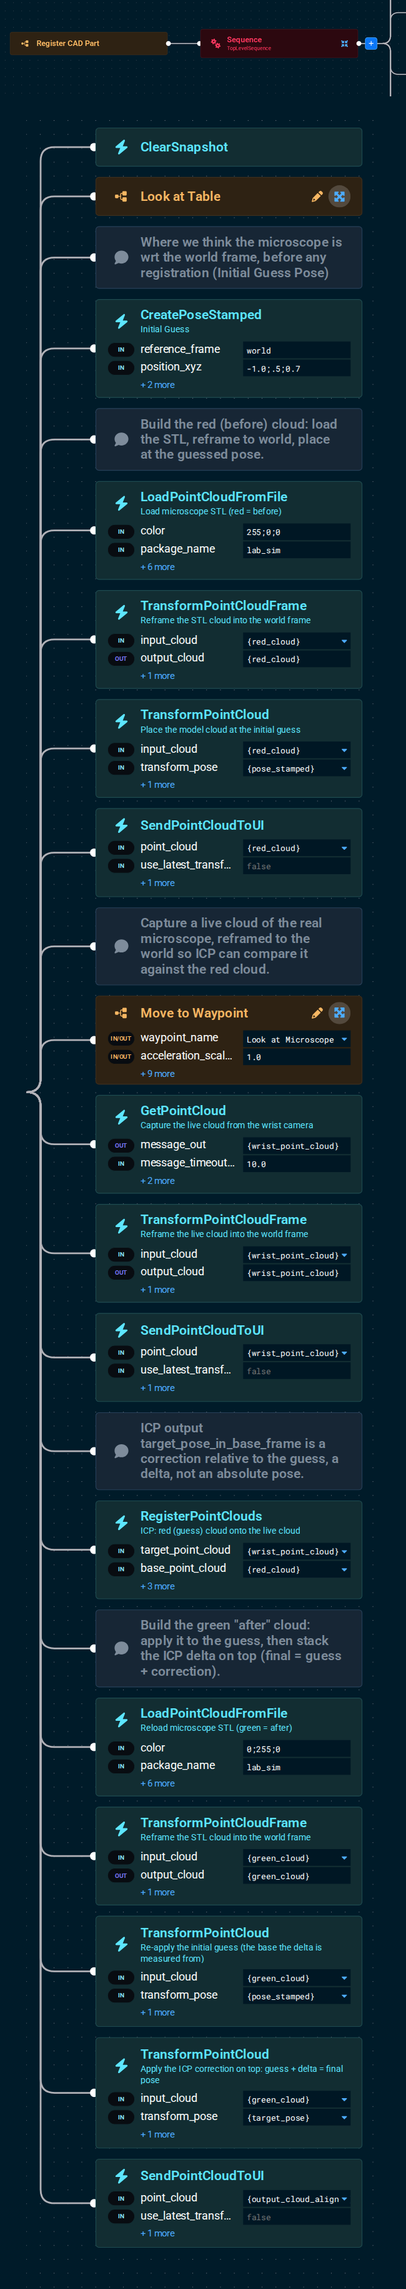This screenshot has height=2289, width=406.
Task: Click the Move to Waypoint subtree icon
Action: pos(121,1013)
